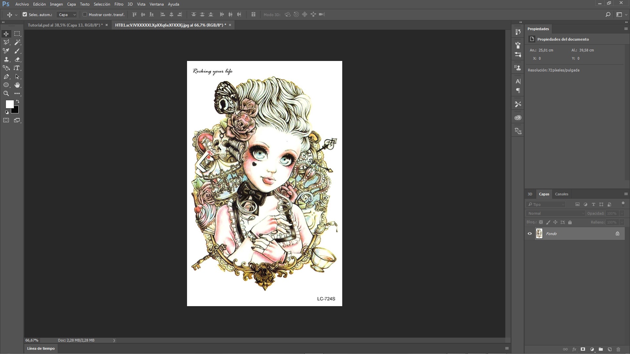Open the Creative Cloud Libraries panel
630x354 pixels.
(518, 118)
